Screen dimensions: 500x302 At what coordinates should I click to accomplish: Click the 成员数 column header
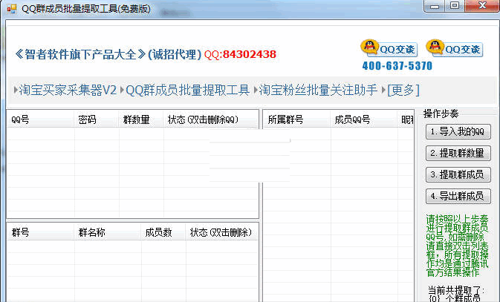coord(163,232)
